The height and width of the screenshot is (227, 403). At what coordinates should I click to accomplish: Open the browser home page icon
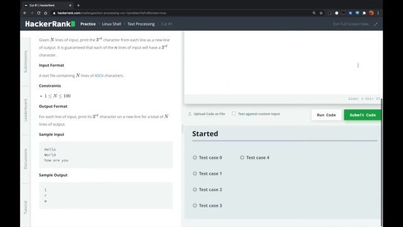tap(45, 13)
